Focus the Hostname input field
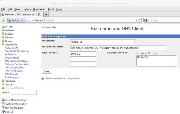The height and width of the screenshot is (114, 180). [102, 42]
